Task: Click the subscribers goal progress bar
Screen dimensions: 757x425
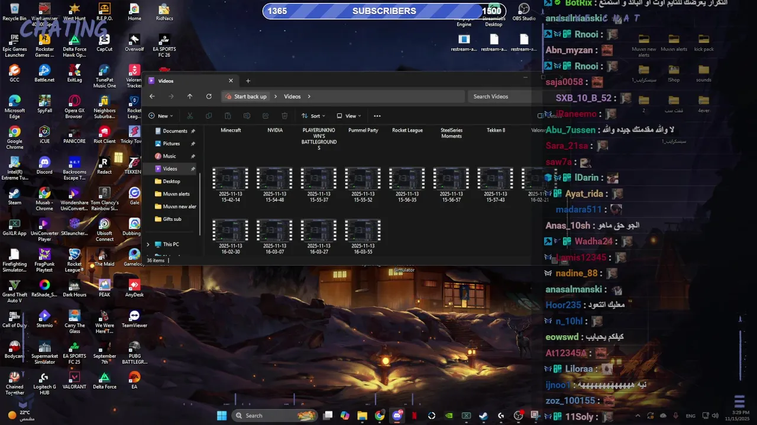Action: 384,11
